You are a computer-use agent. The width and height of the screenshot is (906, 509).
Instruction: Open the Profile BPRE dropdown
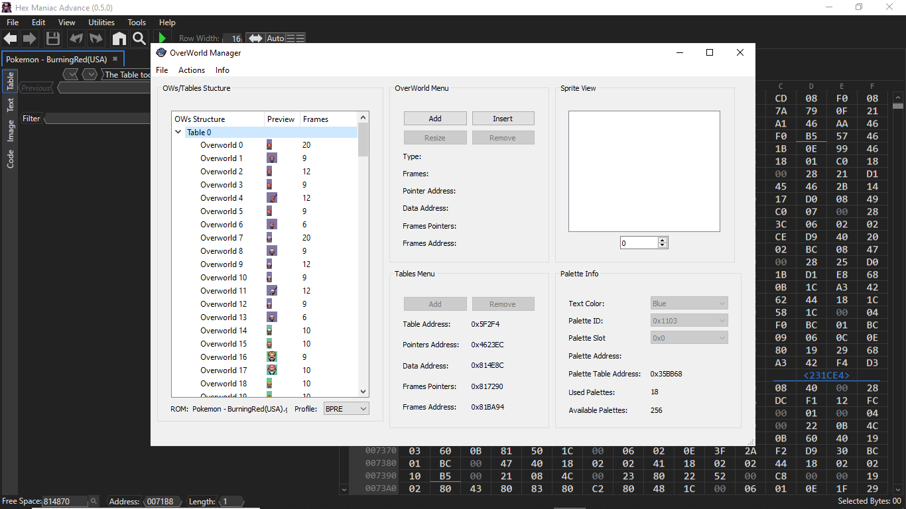click(346, 409)
